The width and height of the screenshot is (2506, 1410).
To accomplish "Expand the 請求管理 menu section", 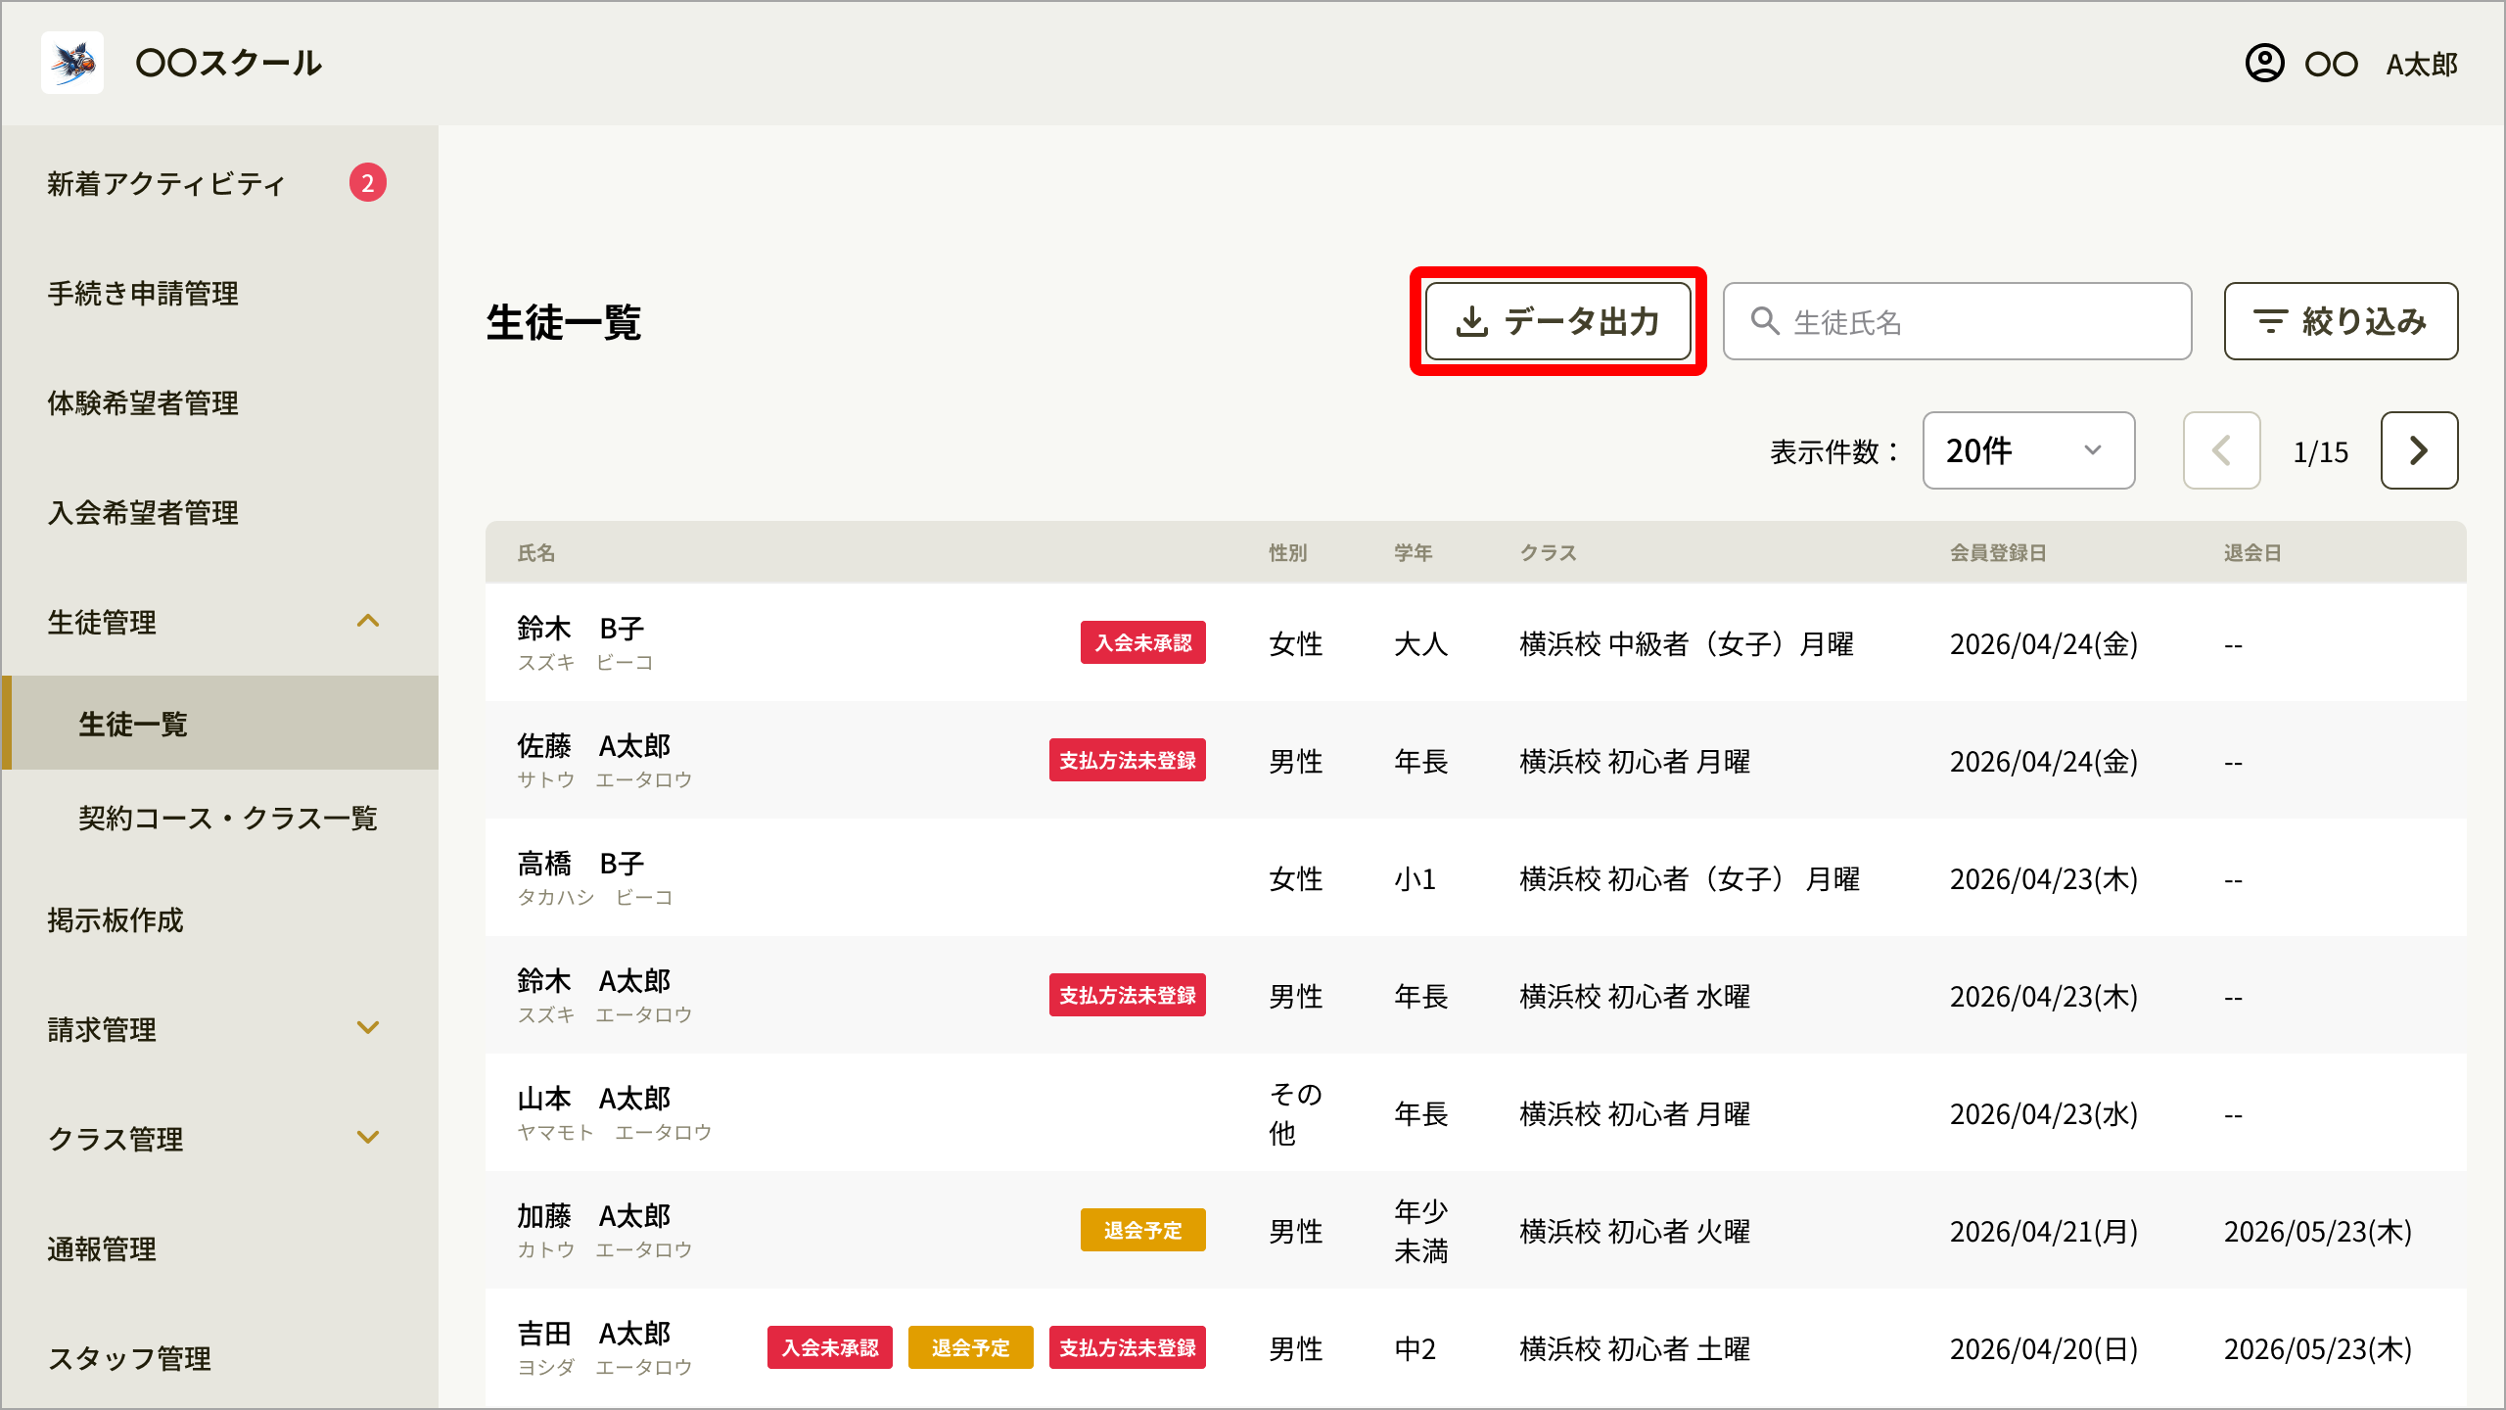I will [x=367, y=1029].
